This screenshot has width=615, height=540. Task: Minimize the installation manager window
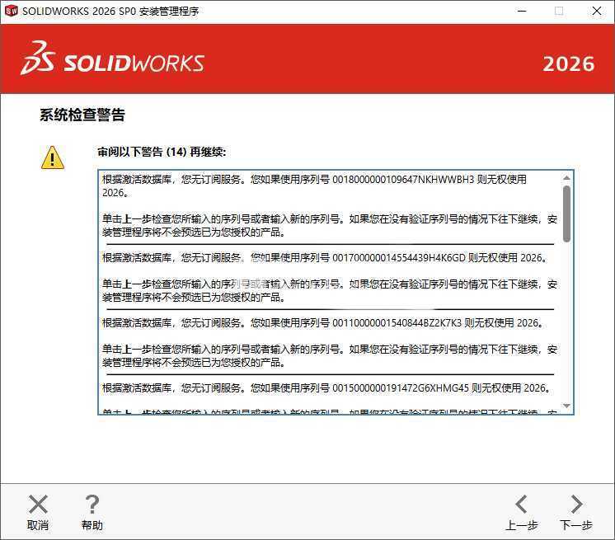pyautogui.click(x=521, y=12)
